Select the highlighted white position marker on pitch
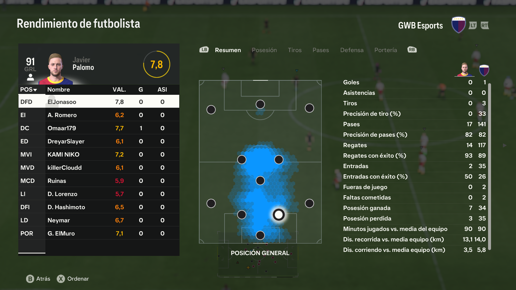The width and height of the screenshot is (516, 290). pos(279,215)
